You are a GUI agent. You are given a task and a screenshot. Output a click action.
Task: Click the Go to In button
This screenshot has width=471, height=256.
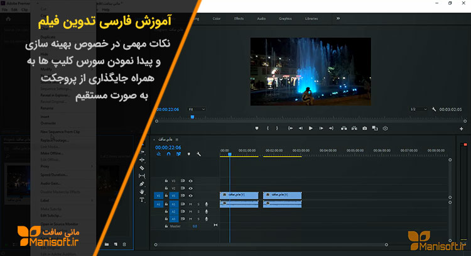click(290, 128)
